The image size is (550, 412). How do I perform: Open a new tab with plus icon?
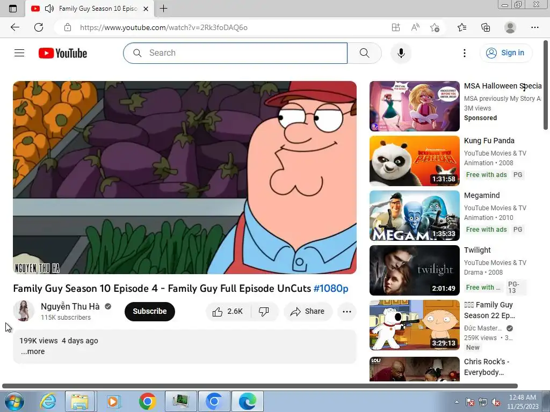[163, 9]
